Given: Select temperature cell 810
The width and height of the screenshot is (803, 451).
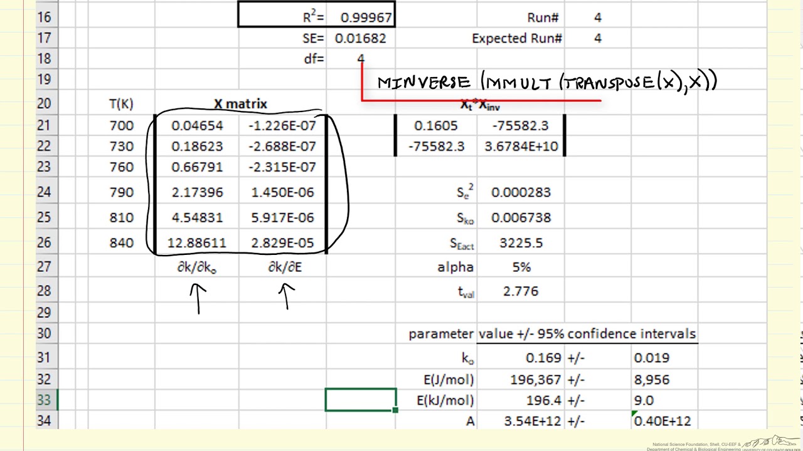Looking at the screenshot, I should (x=122, y=217).
